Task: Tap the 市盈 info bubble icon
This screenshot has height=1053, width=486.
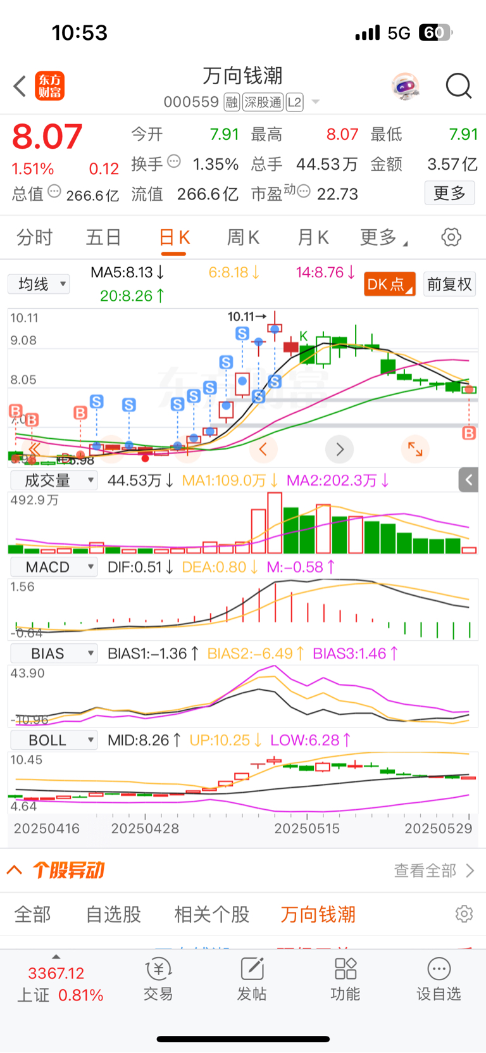Action: pyautogui.click(x=304, y=191)
